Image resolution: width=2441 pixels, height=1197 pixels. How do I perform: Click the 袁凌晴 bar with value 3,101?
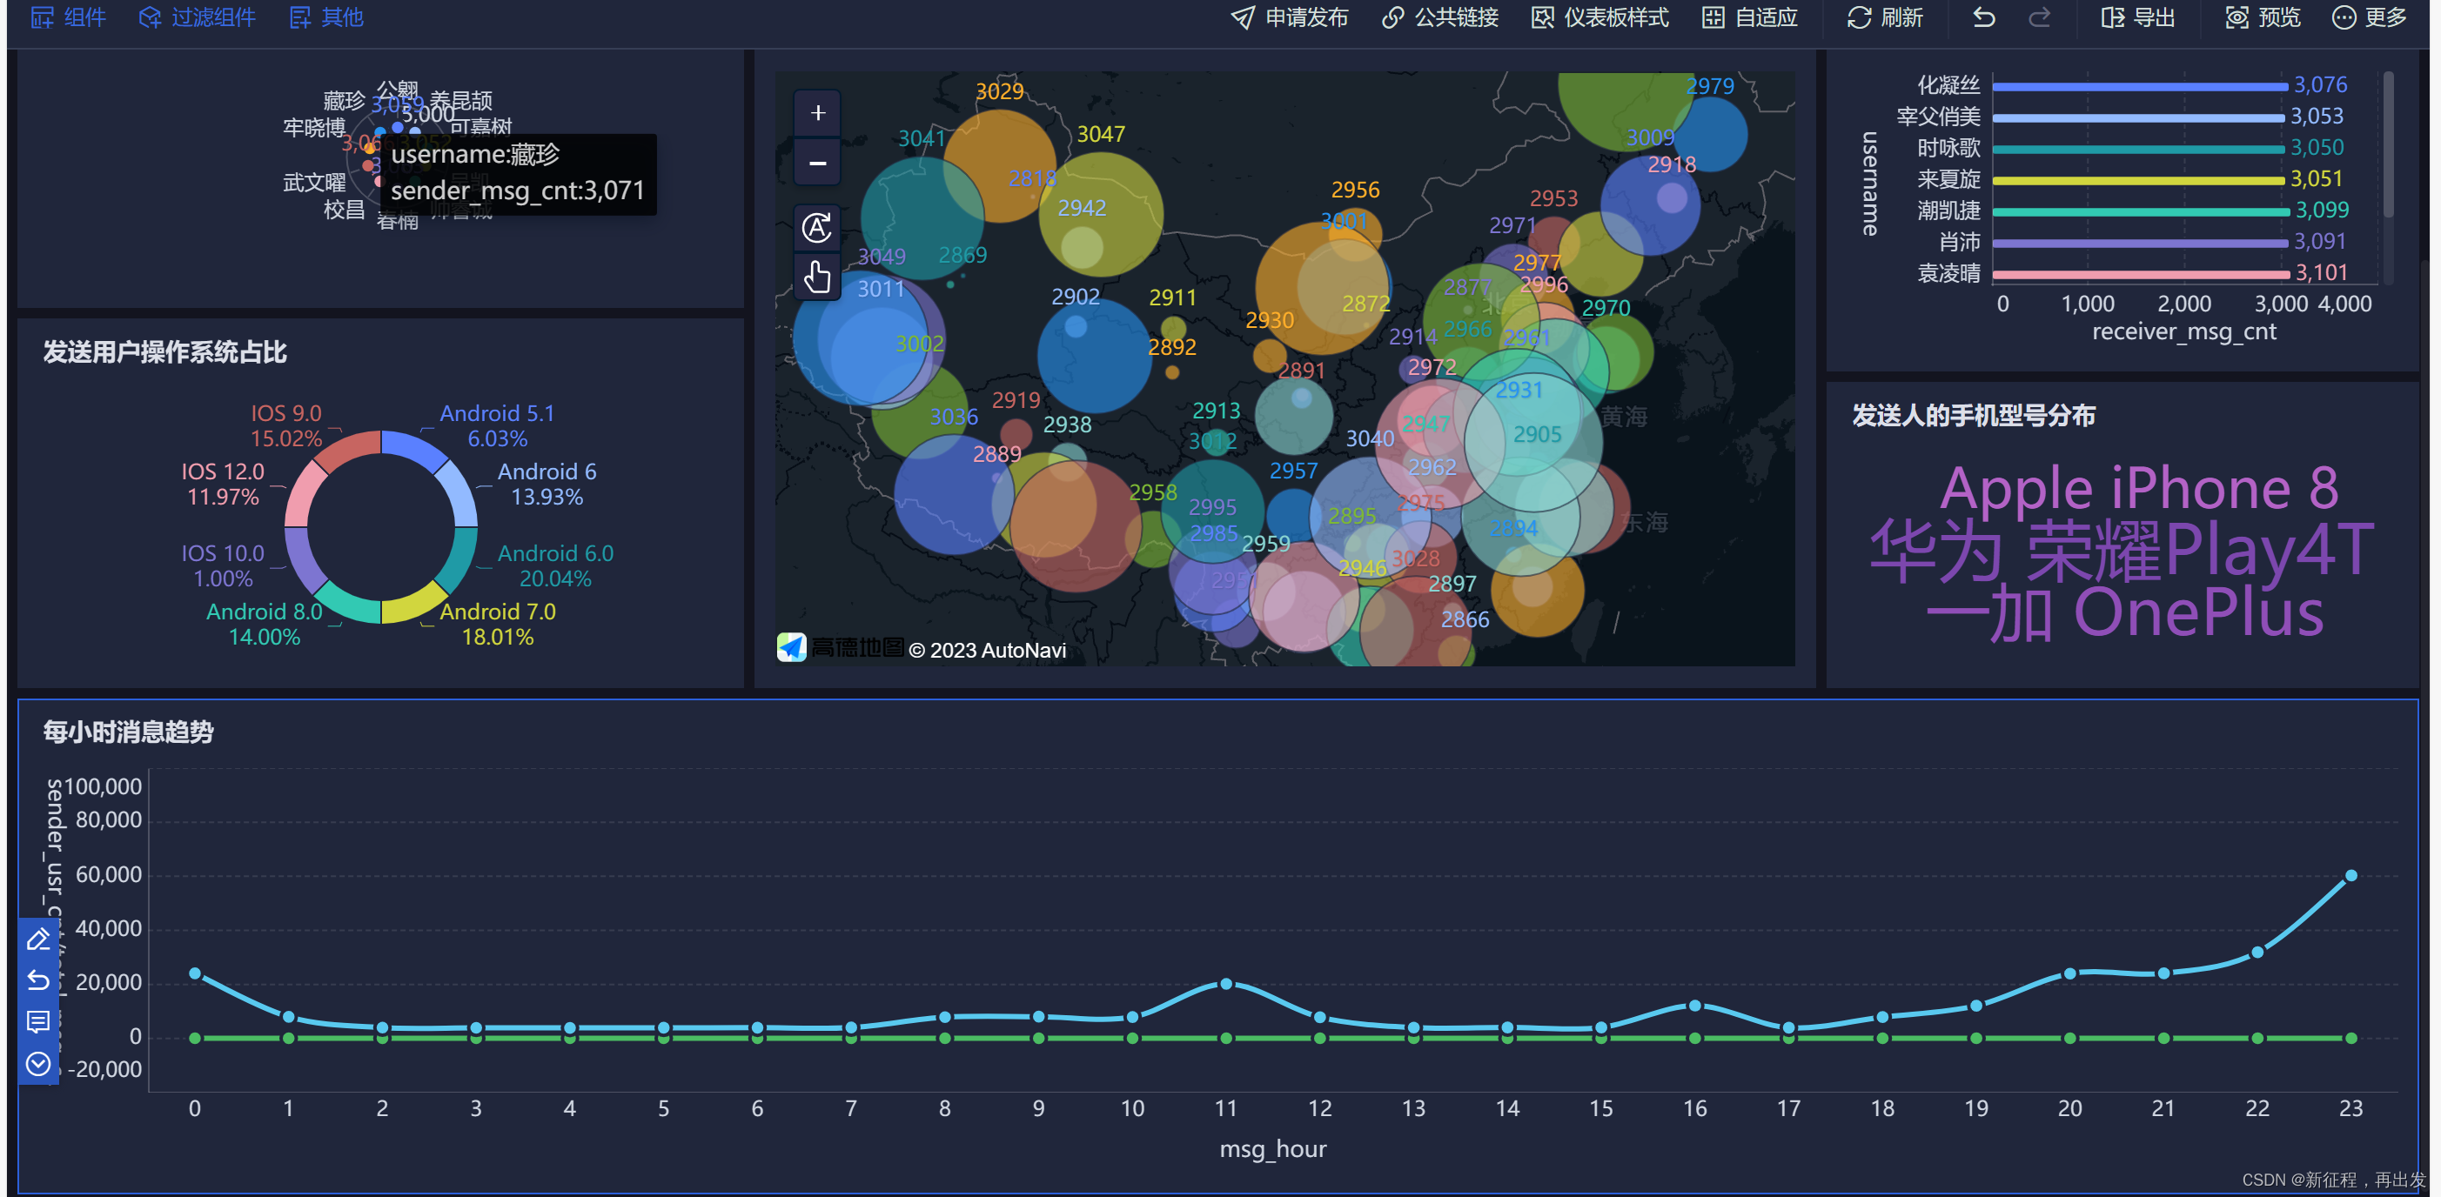click(2141, 274)
